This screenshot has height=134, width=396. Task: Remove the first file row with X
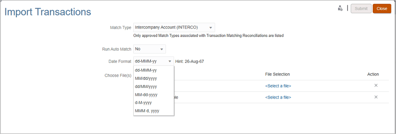pyautogui.click(x=376, y=86)
